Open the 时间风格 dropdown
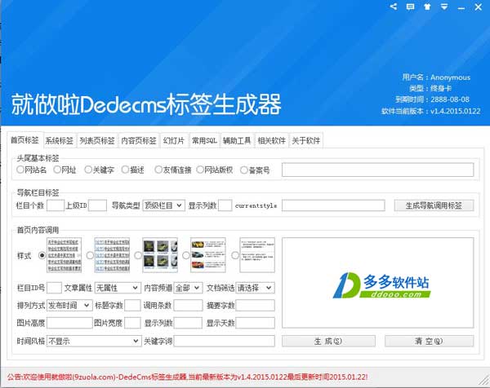 click(x=94, y=341)
